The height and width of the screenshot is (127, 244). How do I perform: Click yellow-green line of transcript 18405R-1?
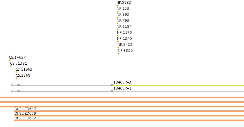[179, 91]
